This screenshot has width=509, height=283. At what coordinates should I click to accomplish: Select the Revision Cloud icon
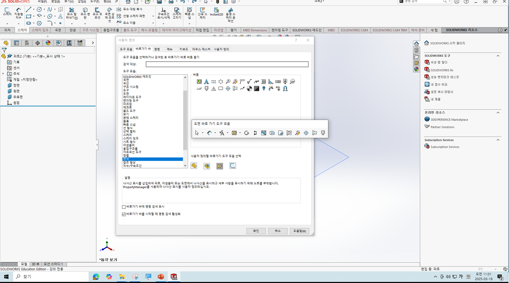pyautogui.click(x=221, y=89)
